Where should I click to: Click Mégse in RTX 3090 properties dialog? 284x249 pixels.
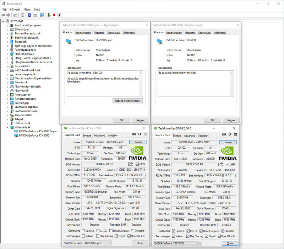[231, 120]
